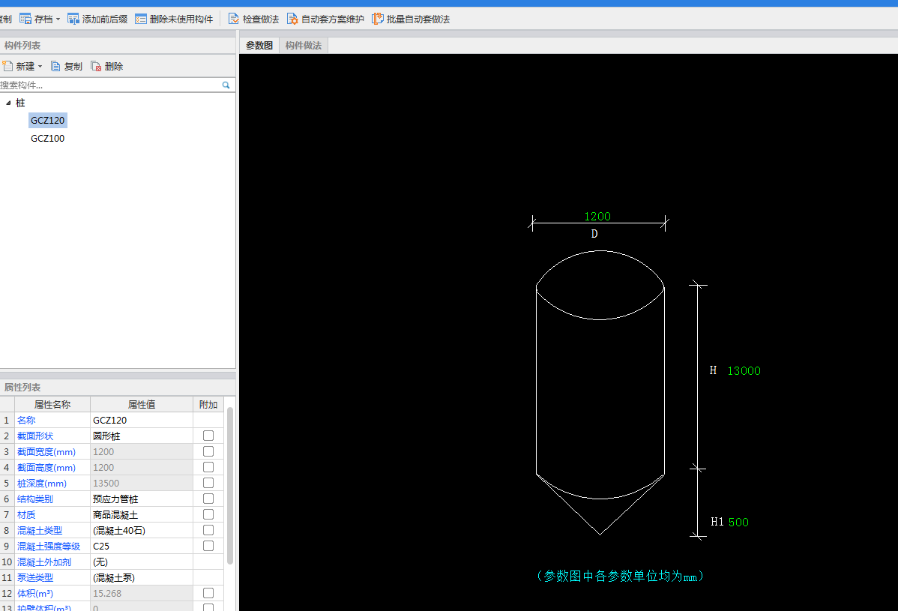Click the 混凝土外加剂 value (无)
Screen dimensions: 898x611
(x=142, y=562)
